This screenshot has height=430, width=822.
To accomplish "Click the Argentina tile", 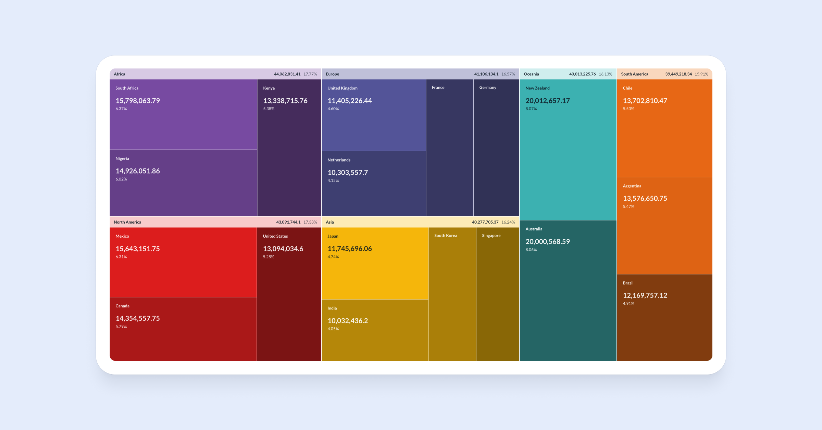I will point(664,226).
